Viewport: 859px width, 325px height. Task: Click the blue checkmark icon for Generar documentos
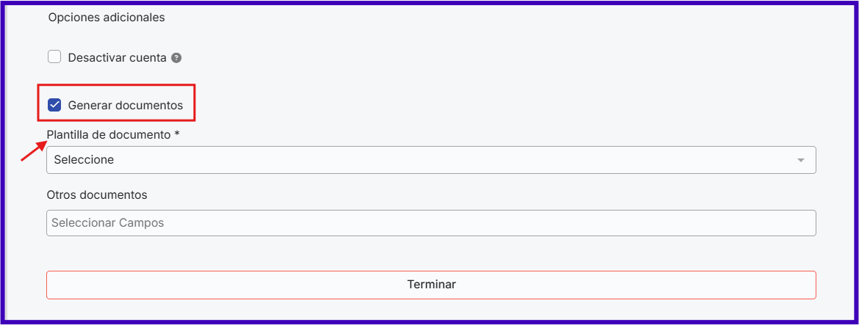(x=54, y=105)
